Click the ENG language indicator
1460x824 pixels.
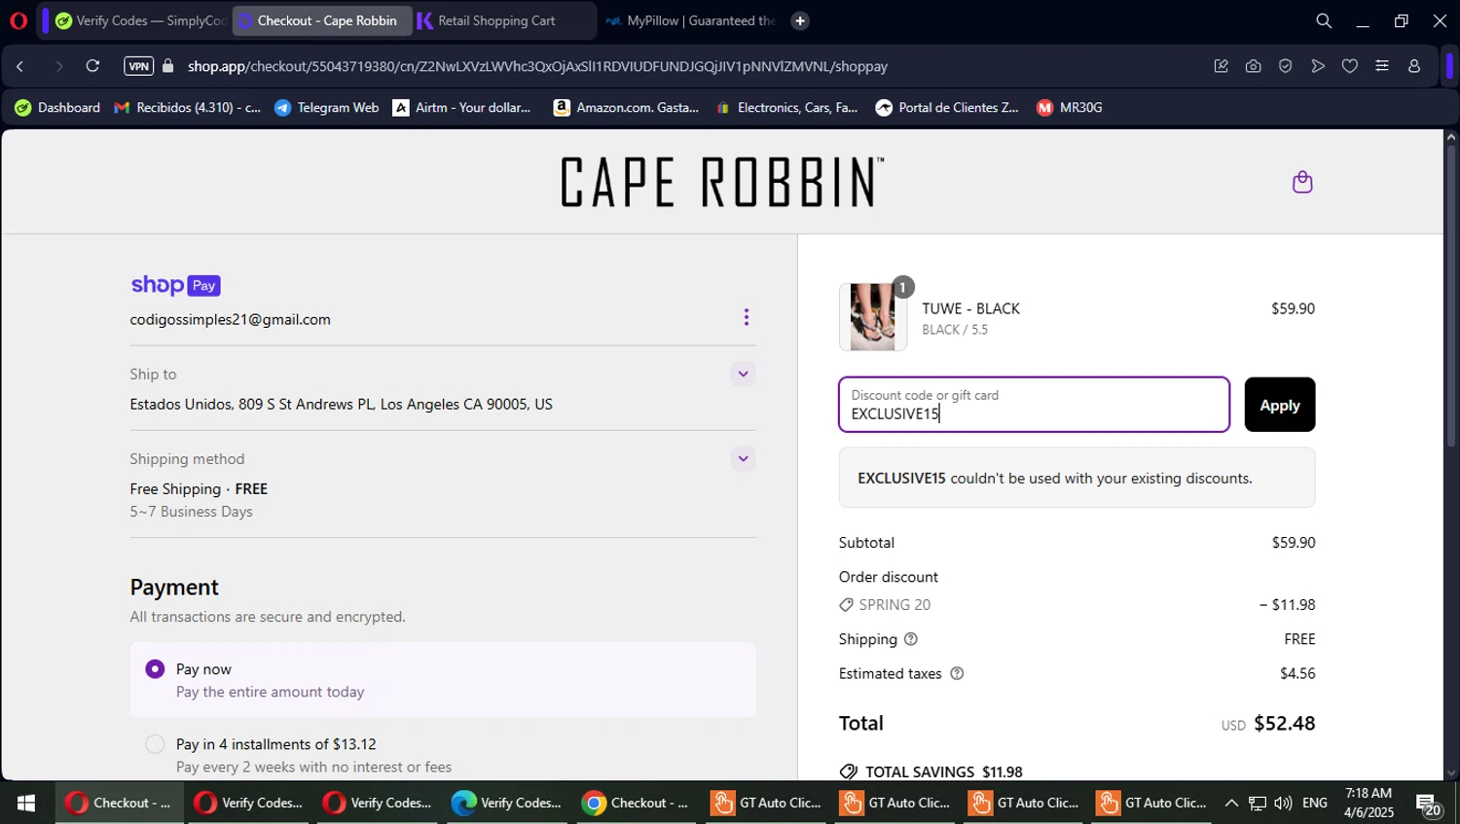click(x=1315, y=803)
